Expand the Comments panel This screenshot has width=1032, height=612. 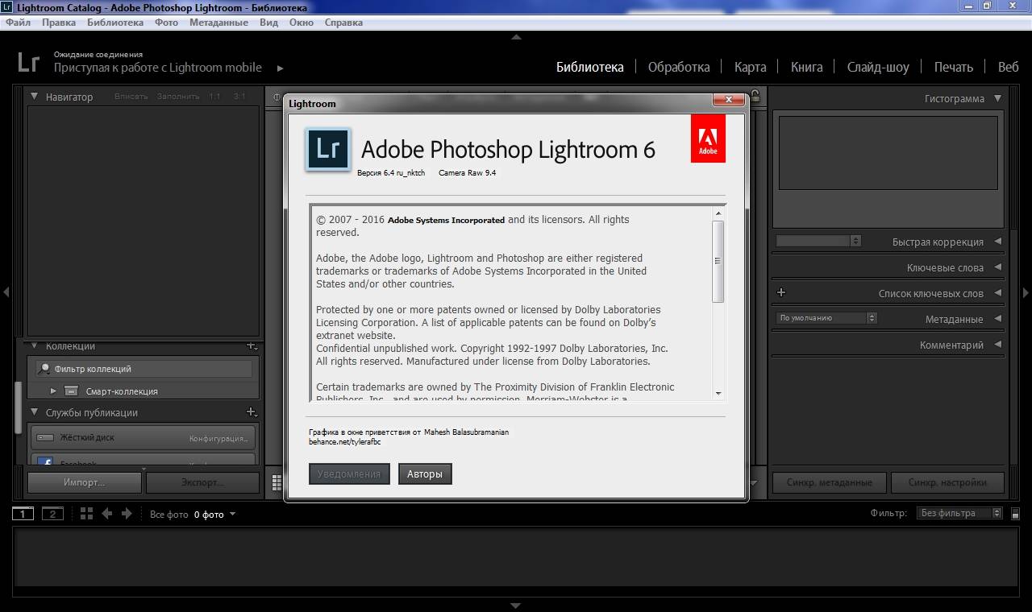pos(997,345)
